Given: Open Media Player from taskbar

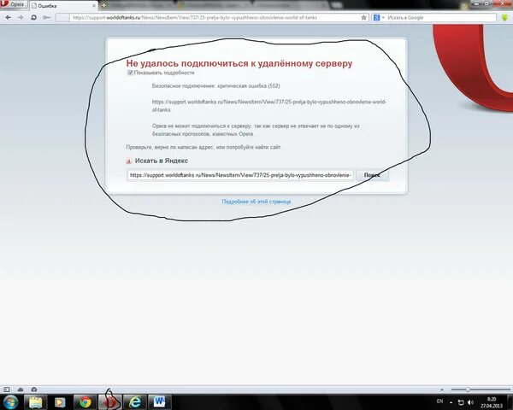Looking at the screenshot, I should pyautogui.click(x=60, y=402).
